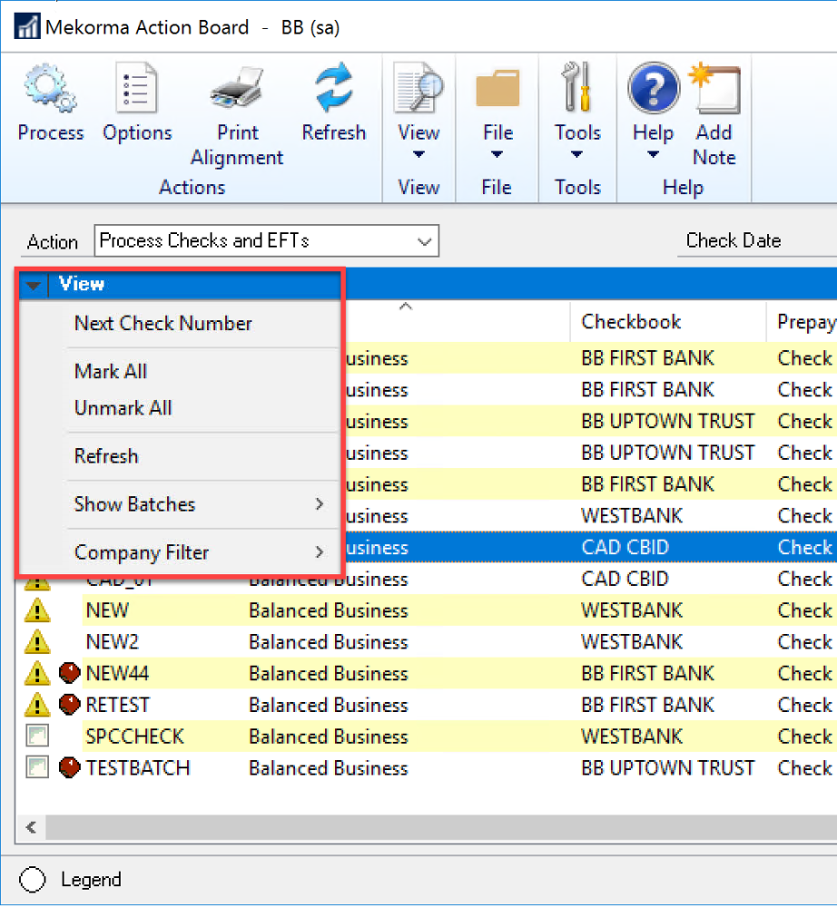The image size is (837, 907).
Task: Click Balanced Business in NEW2 row
Action: pyautogui.click(x=329, y=642)
